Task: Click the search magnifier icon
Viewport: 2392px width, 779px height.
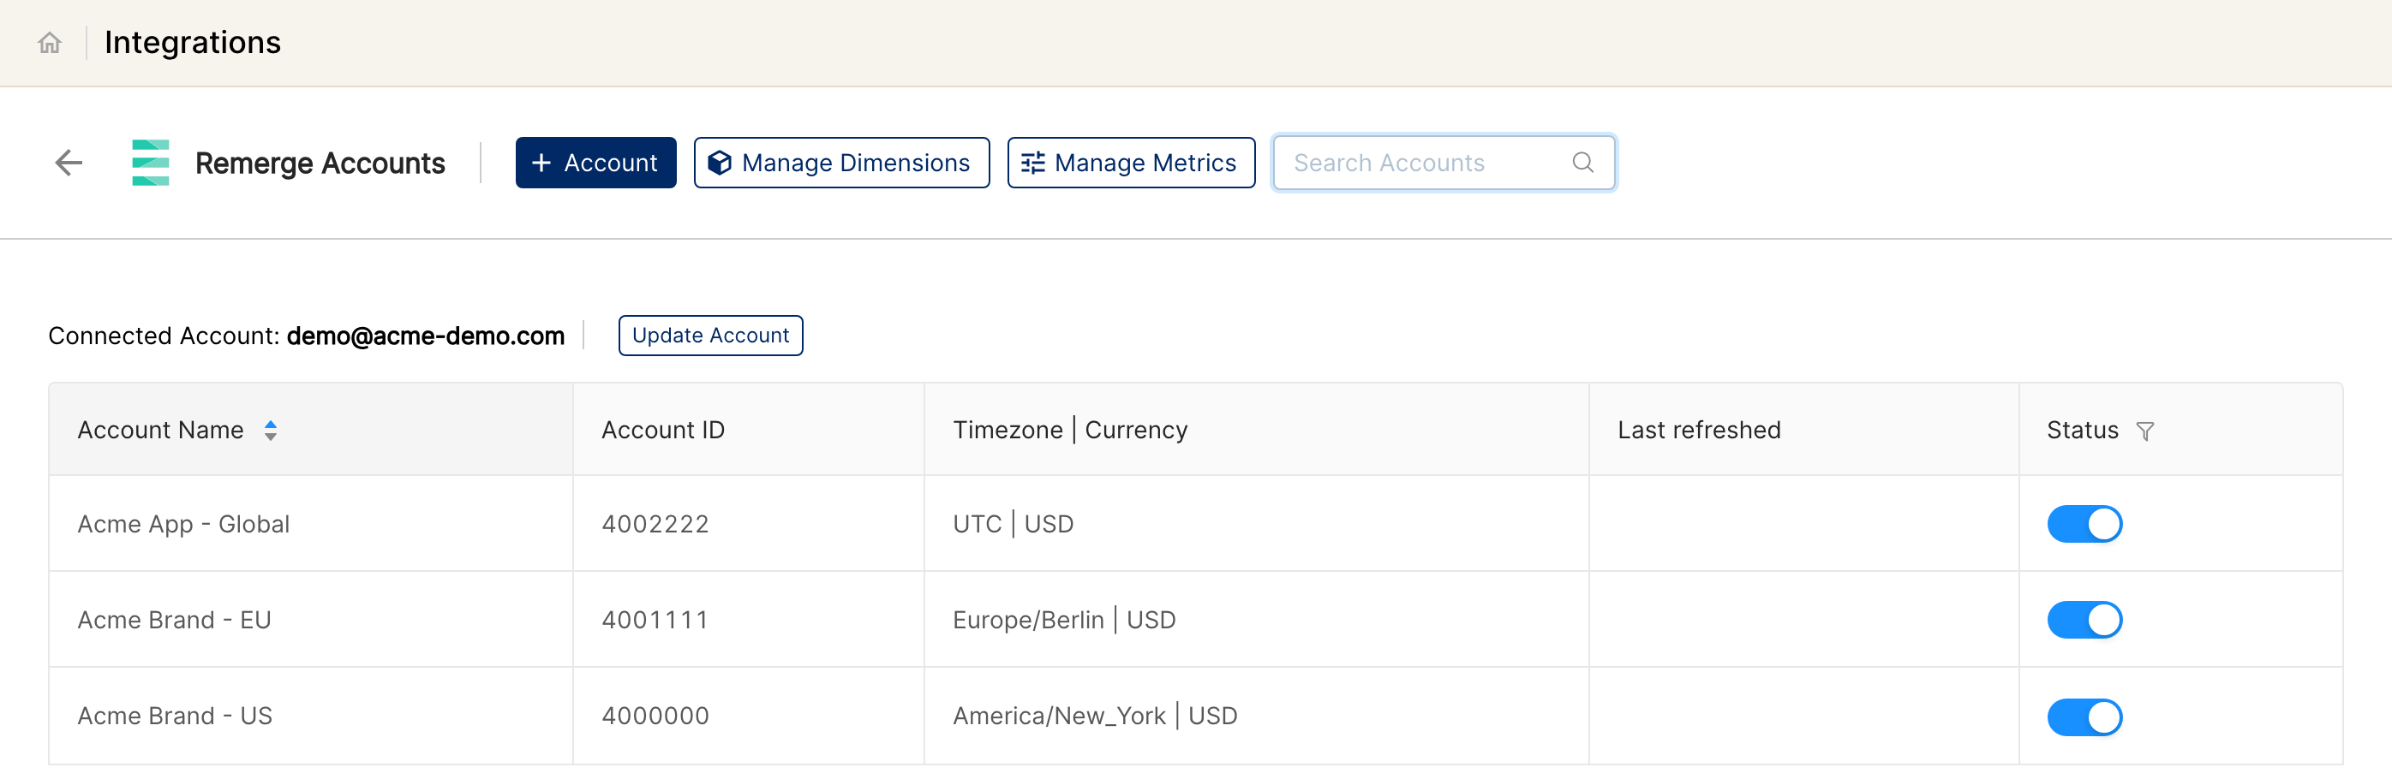Action: (x=1582, y=164)
